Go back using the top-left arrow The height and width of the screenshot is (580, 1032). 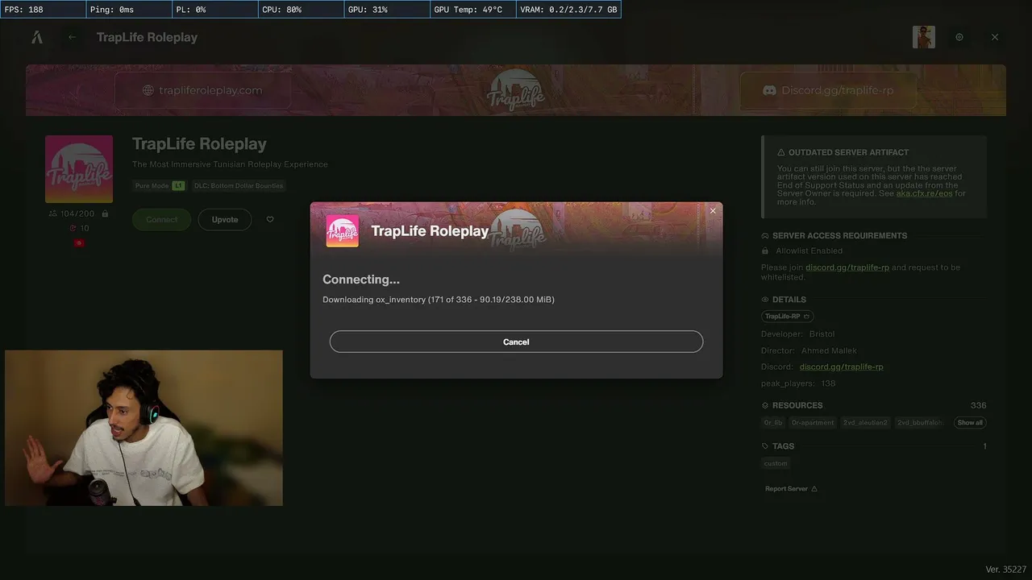click(x=72, y=37)
